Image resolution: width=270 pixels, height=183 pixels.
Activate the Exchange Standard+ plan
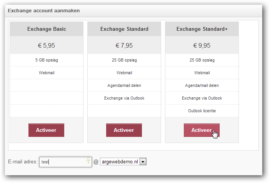point(202,130)
